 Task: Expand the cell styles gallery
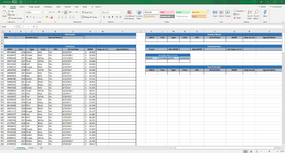pos(208,17)
